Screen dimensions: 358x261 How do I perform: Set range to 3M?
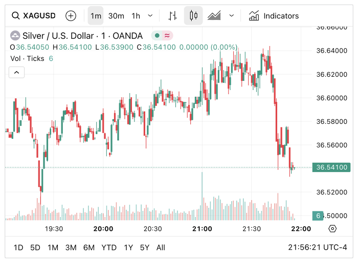click(x=71, y=248)
